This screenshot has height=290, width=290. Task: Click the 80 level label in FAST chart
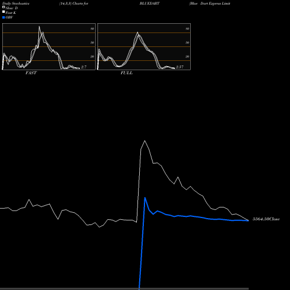[92, 28]
